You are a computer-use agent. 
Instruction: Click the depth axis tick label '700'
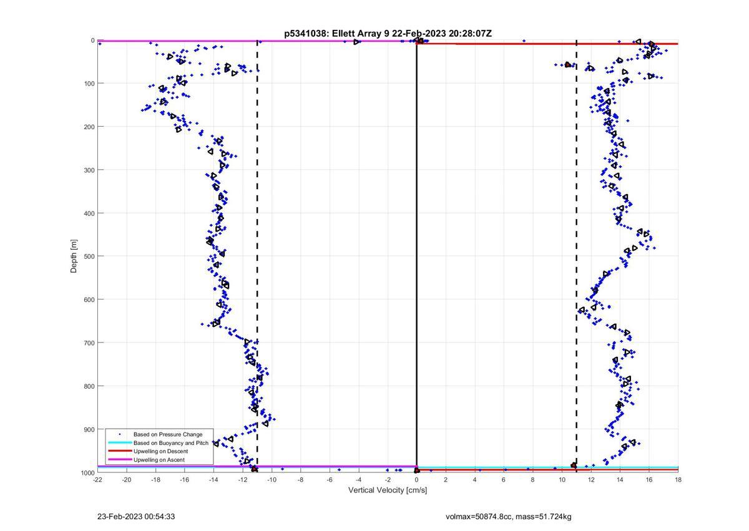[x=89, y=343]
